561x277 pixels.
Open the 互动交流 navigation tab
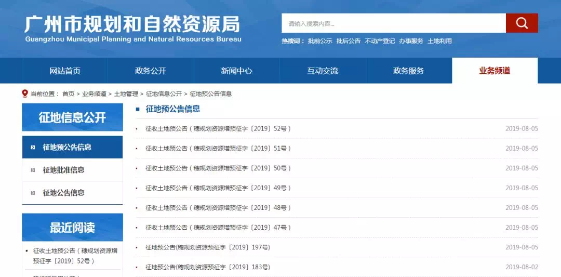point(323,71)
